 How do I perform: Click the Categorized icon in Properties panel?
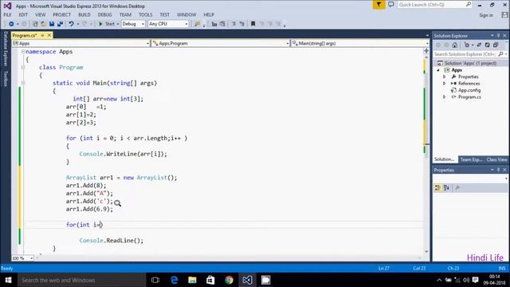tap(437, 188)
